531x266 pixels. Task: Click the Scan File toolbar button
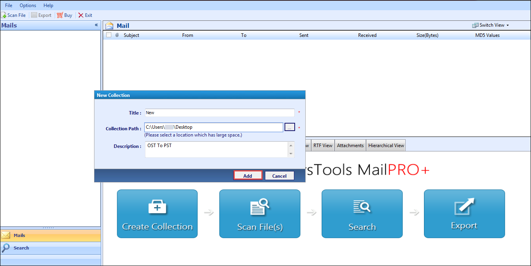pos(14,15)
